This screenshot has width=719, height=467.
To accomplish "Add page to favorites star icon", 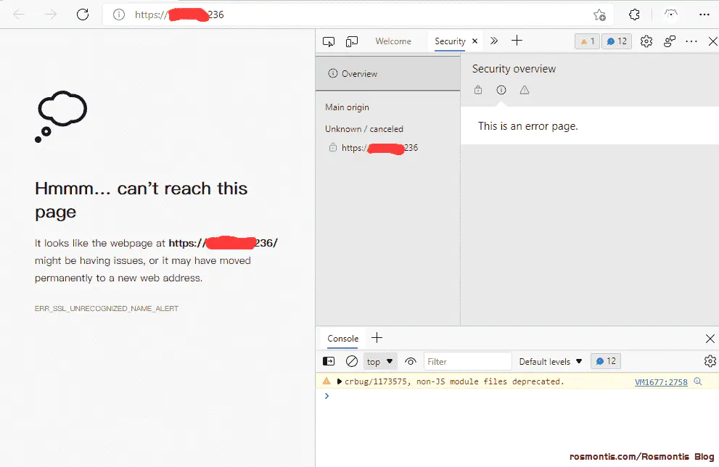I will [599, 15].
